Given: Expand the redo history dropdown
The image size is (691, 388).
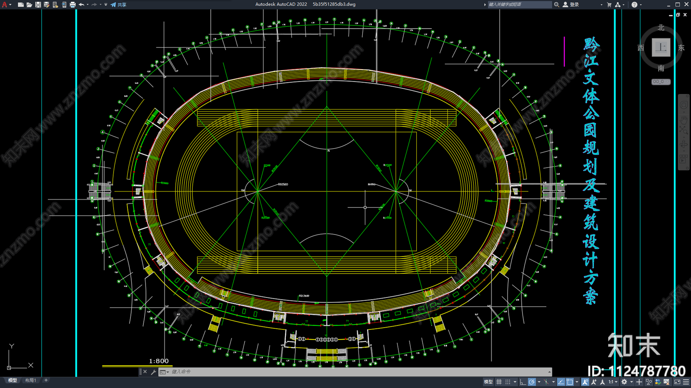Looking at the screenshot, I should coord(101,4).
